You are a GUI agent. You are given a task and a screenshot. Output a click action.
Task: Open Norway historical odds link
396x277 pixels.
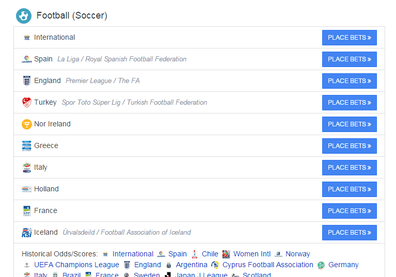[298, 254]
